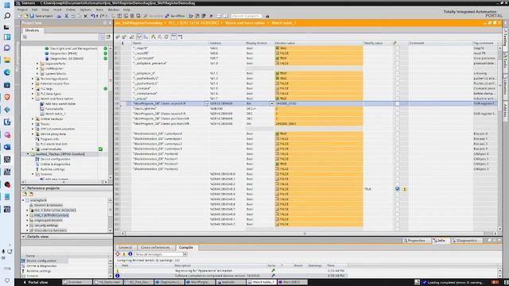Toggle modify checkbox for row "_step16"

pyautogui.click(x=398, y=48)
